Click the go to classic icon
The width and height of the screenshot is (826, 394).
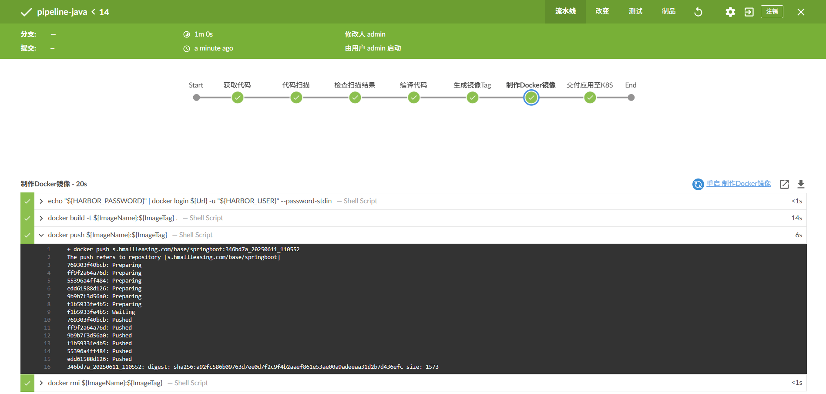point(749,12)
